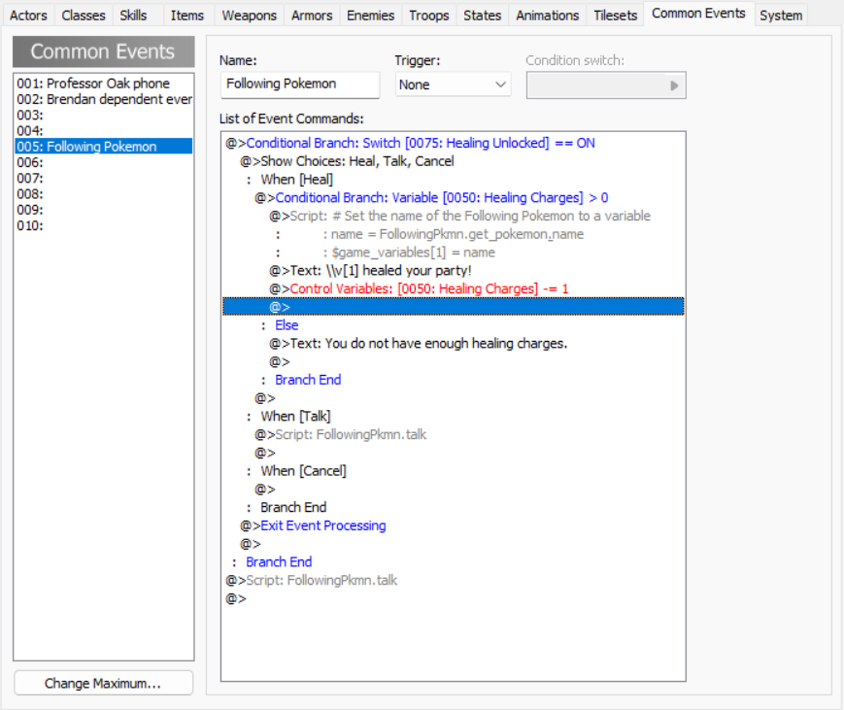Click the Exit Event Processing command
This screenshot has height=710, width=844.
(322, 525)
